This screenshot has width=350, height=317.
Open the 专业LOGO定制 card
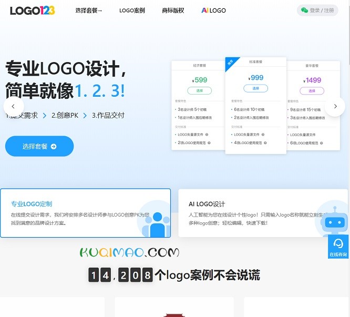86,213
